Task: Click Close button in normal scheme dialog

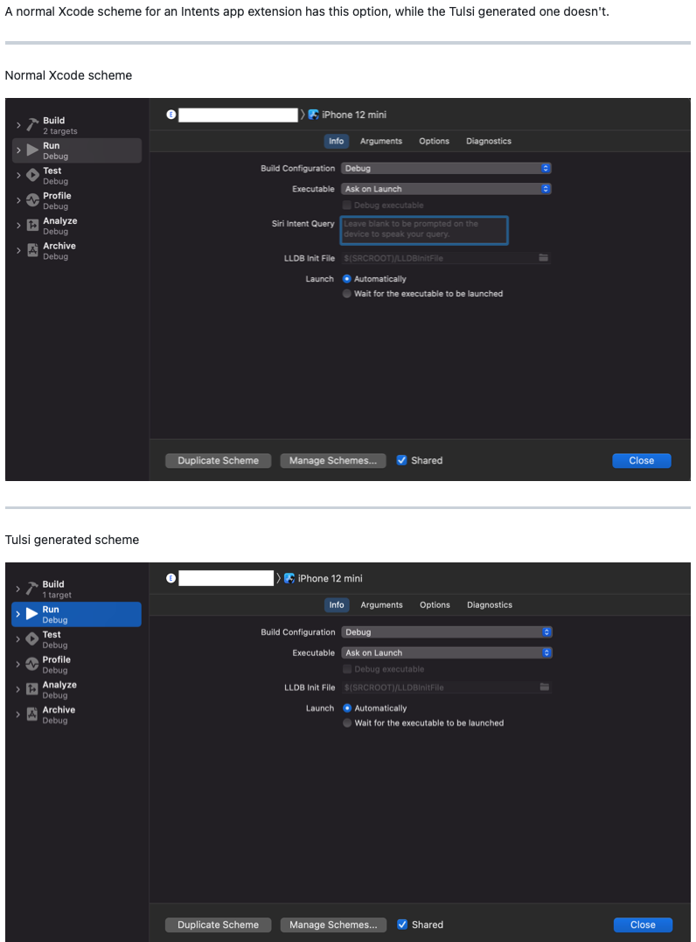Action: click(x=642, y=460)
